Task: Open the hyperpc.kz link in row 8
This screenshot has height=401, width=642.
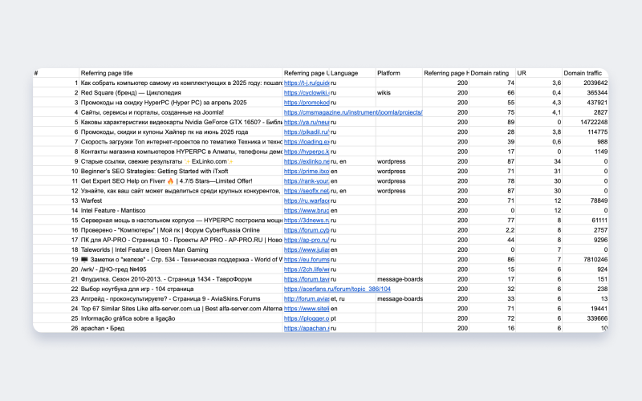Action: (x=307, y=152)
